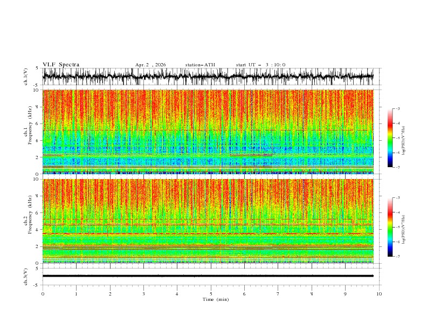427x330 pixels.
Task: Click the color bar beside ch.1 spectrogram
Action: [x=390, y=138]
